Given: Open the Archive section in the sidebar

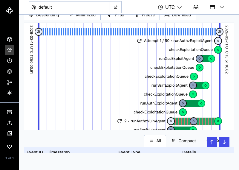Looking at the screenshot, I should [x=10, y=112].
